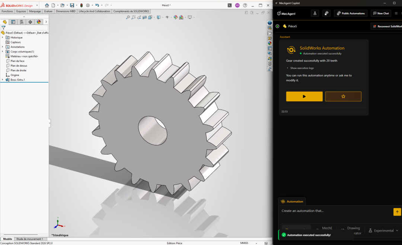This screenshot has height=245, width=402.
Task: Open the DimXpertManager crosshair tab
Action: click(x=30, y=22)
